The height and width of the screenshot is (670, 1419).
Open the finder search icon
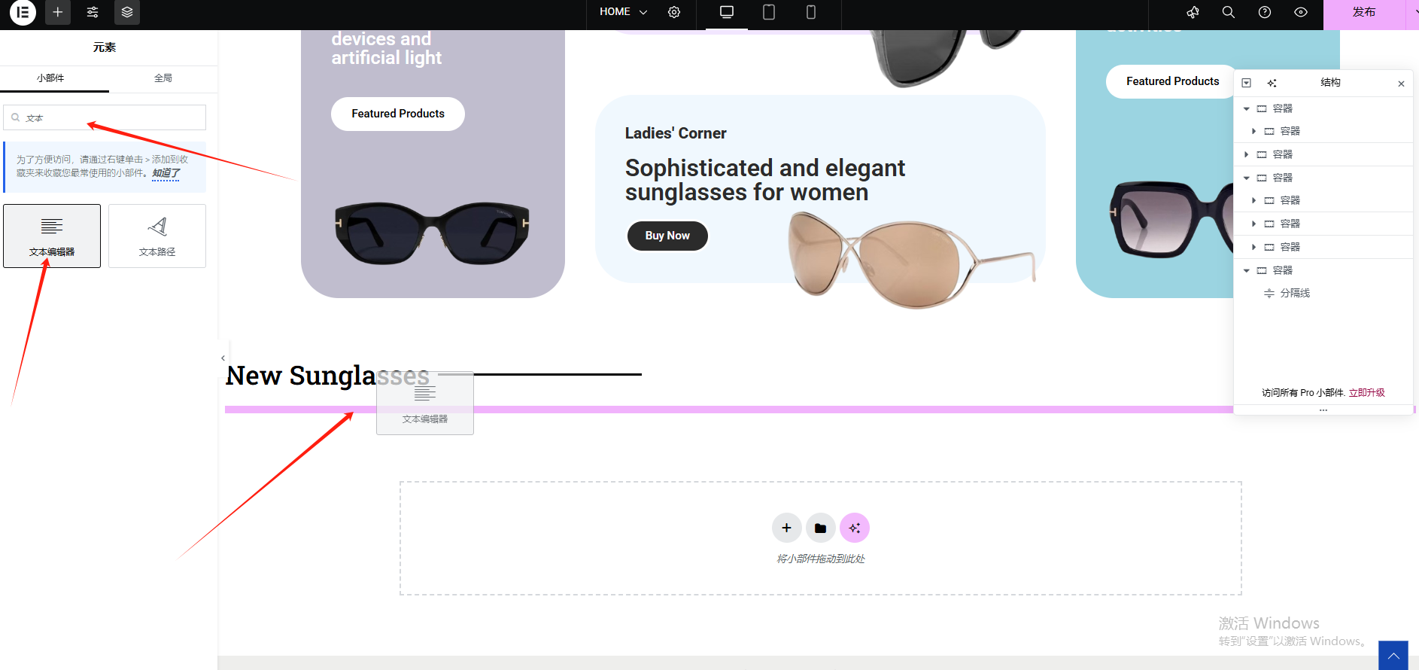pos(1229,13)
